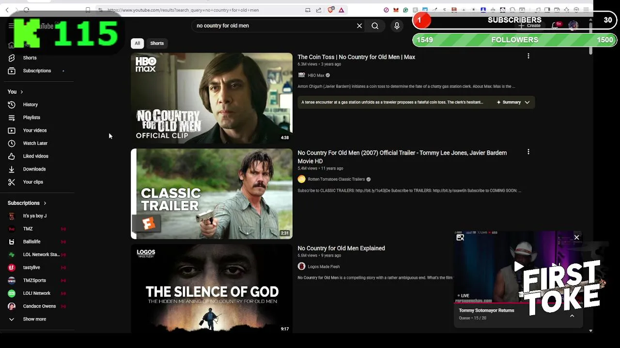The width and height of the screenshot is (620, 348).
Task: Start voice search with the microphone icon
Action: click(x=397, y=26)
